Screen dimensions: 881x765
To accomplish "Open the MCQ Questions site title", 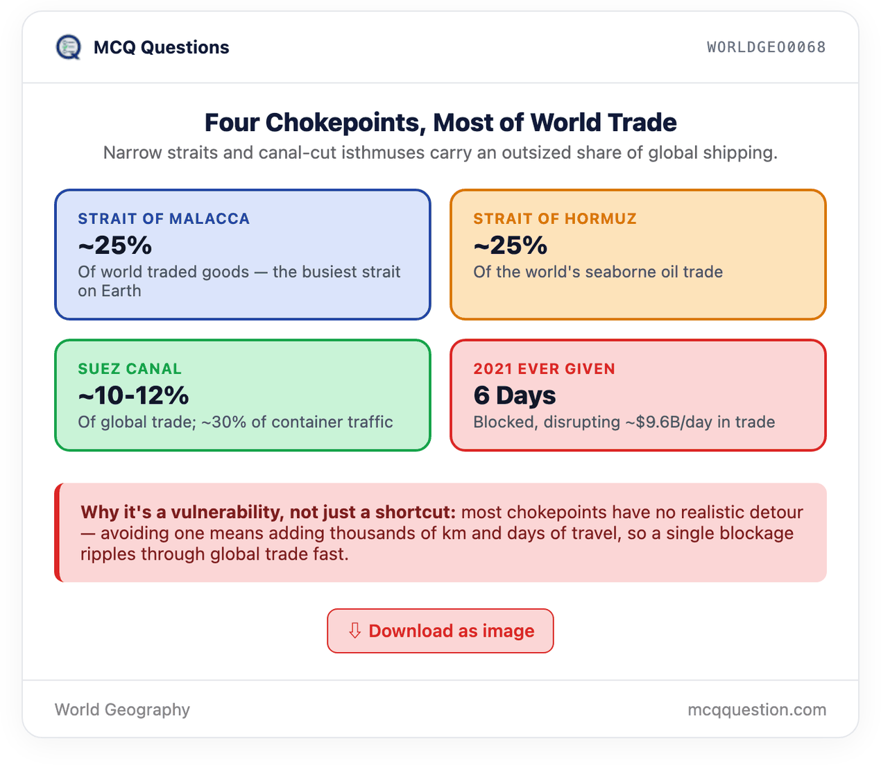I will point(161,47).
